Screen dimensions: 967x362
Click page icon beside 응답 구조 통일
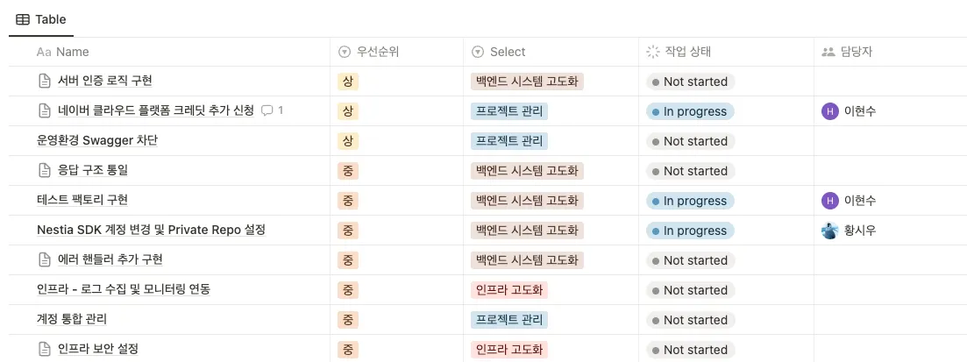45,170
